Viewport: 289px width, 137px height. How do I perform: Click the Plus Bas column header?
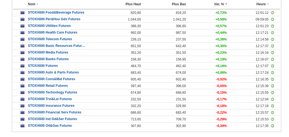pos(179,4)
